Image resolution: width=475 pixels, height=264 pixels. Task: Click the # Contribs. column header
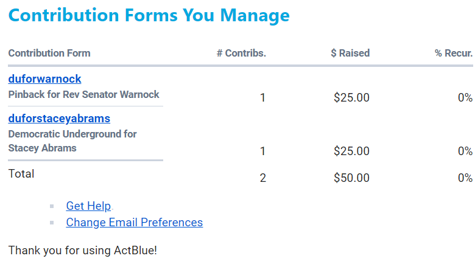pos(241,53)
